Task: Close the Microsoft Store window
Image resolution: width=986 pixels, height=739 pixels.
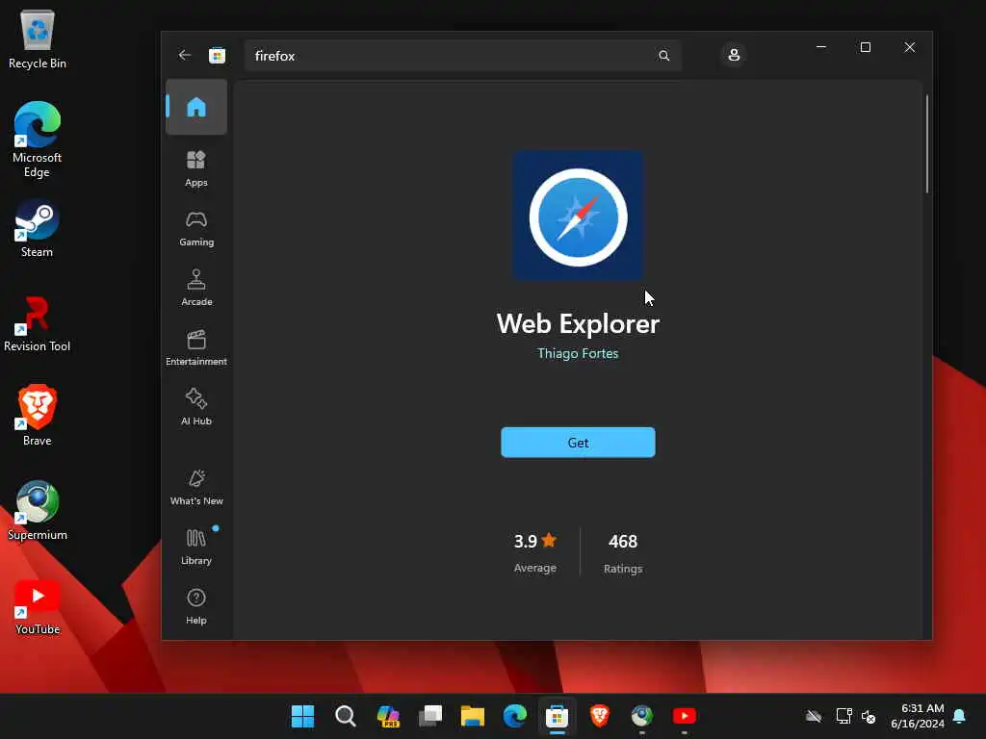Action: pyautogui.click(x=909, y=47)
